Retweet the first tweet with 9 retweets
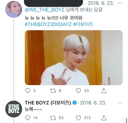128x123 pixels. (x=53, y=91)
